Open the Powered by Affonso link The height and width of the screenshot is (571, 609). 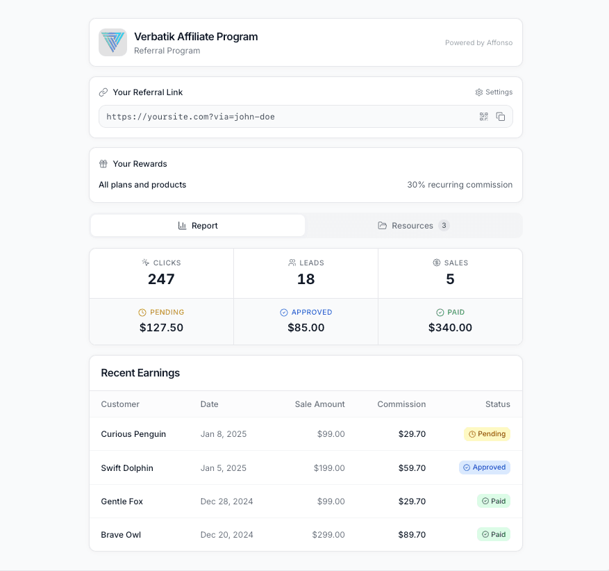(478, 42)
